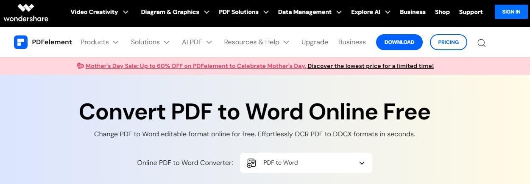This screenshot has width=530, height=184.
Task: Click the Online PDF to Word Converter label
Action: pos(185,163)
